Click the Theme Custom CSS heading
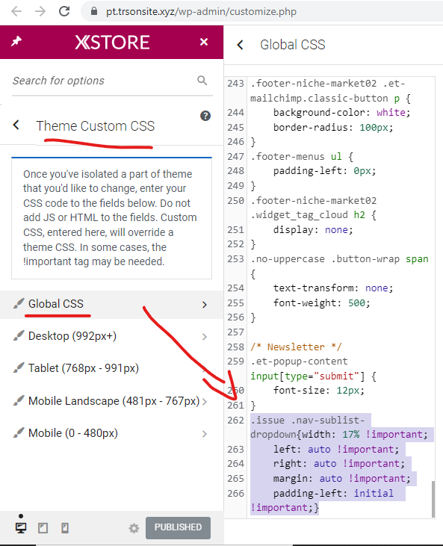The image size is (443, 546). [x=95, y=126]
